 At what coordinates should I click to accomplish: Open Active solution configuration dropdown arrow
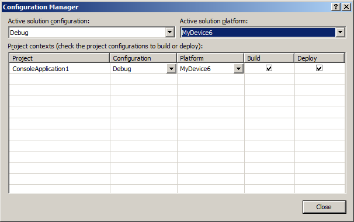click(x=170, y=33)
